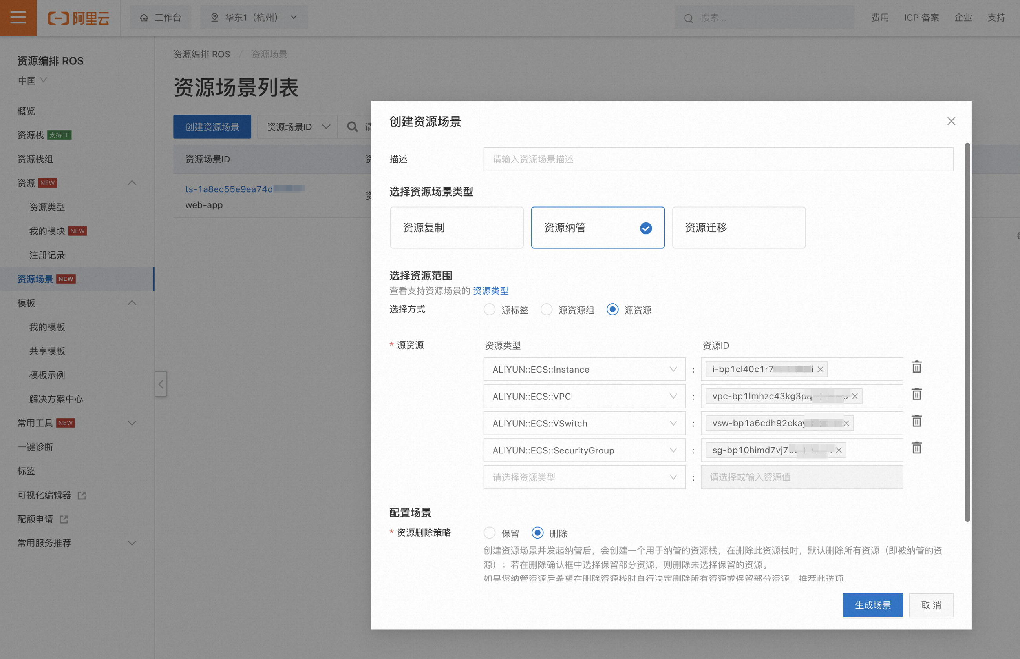Viewport: 1020px width, 659px height.
Task: Open the ALIYUN::ECS::VPC resource type dropdown
Action: click(x=585, y=396)
